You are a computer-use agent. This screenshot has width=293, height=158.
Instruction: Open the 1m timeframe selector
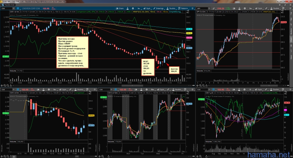click(x=139, y=9)
